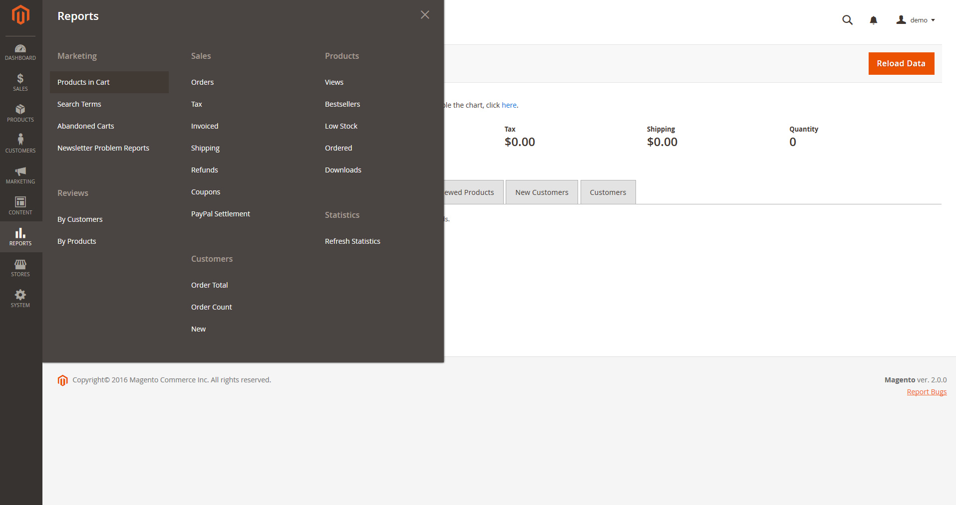Open the Stores storefront icon menu
The height and width of the screenshot is (505, 956).
tap(20, 268)
